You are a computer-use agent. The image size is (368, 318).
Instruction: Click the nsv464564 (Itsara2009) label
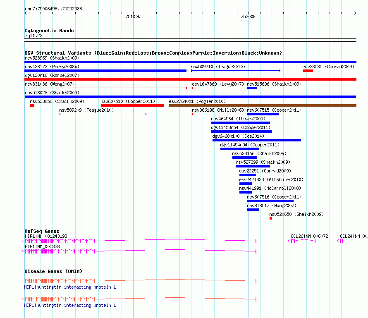coord(238,119)
